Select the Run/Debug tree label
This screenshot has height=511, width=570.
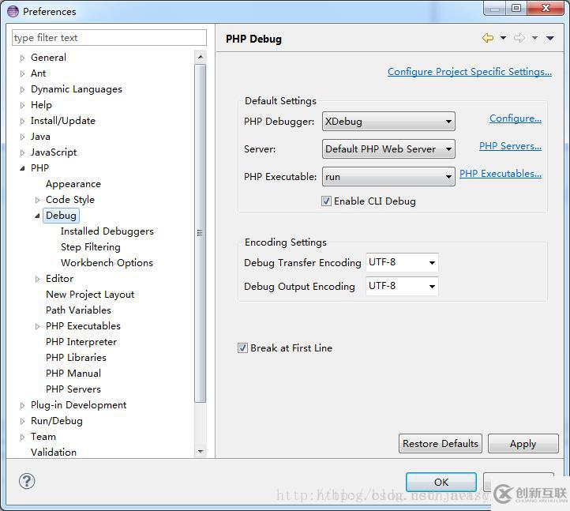coord(57,421)
